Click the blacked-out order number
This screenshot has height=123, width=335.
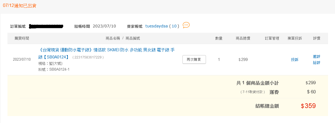47,26
